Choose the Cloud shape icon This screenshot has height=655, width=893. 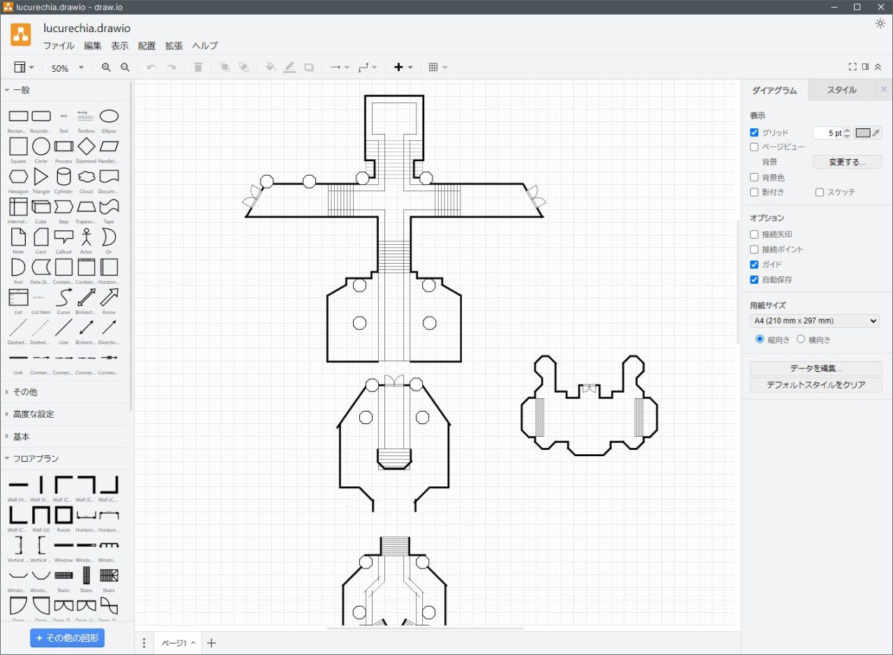pyautogui.click(x=87, y=176)
